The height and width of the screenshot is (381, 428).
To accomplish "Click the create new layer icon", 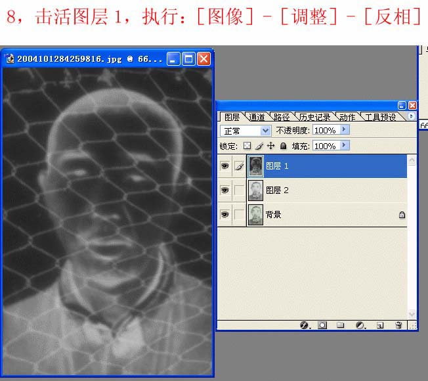I will (379, 325).
